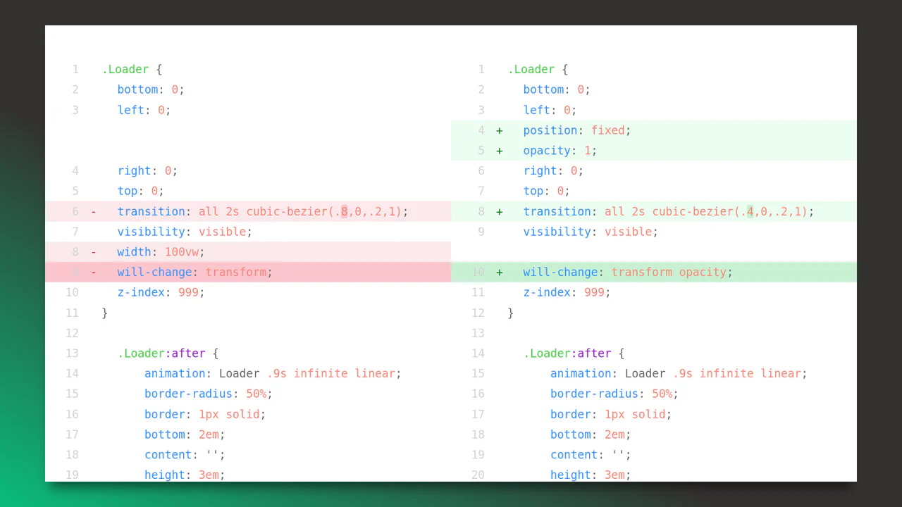
Task: Click '100vw' value in removed width line
Action: [x=182, y=252]
